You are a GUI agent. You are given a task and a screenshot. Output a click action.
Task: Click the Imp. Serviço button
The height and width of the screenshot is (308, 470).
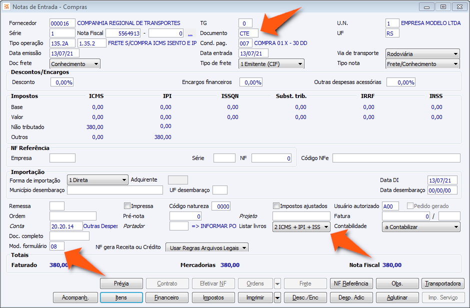pyautogui.click(x=443, y=297)
